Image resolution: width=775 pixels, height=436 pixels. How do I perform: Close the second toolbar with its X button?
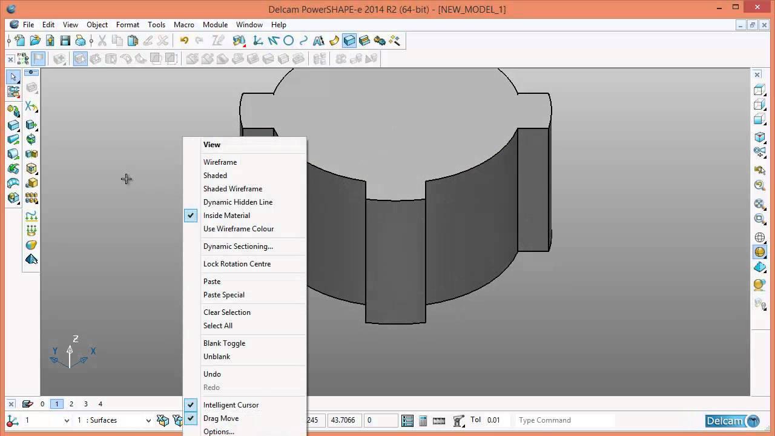(x=10, y=59)
